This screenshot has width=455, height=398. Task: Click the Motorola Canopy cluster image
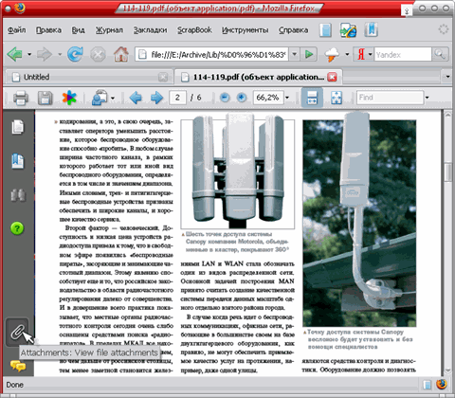click(238, 171)
